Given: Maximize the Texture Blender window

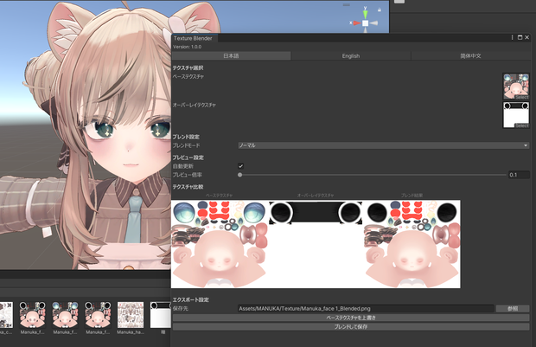Looking at the screenshot, I should 520,37.
